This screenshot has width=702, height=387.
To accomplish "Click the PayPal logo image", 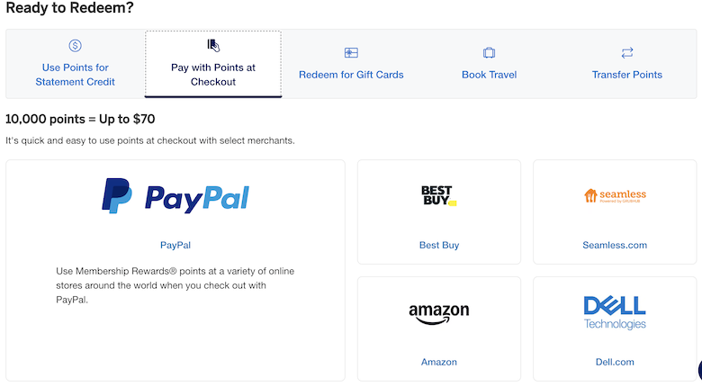I will pos(175,195).
